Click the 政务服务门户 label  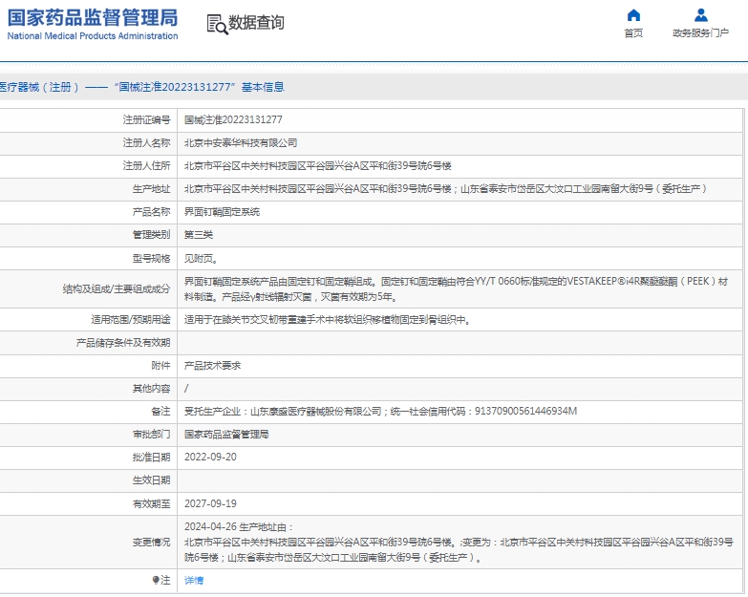pos(701,32)
